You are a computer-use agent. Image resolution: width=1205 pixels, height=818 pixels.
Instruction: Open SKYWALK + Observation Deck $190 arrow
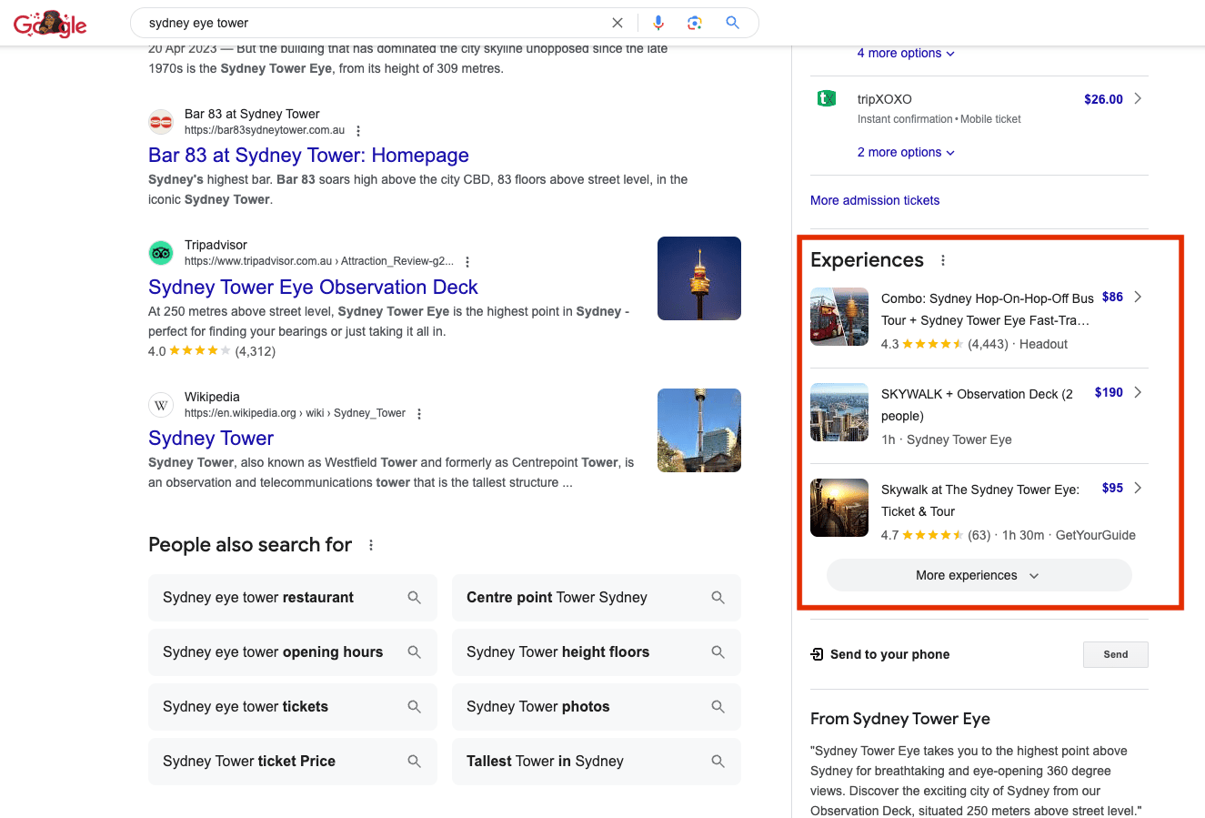pos(1138,392)
